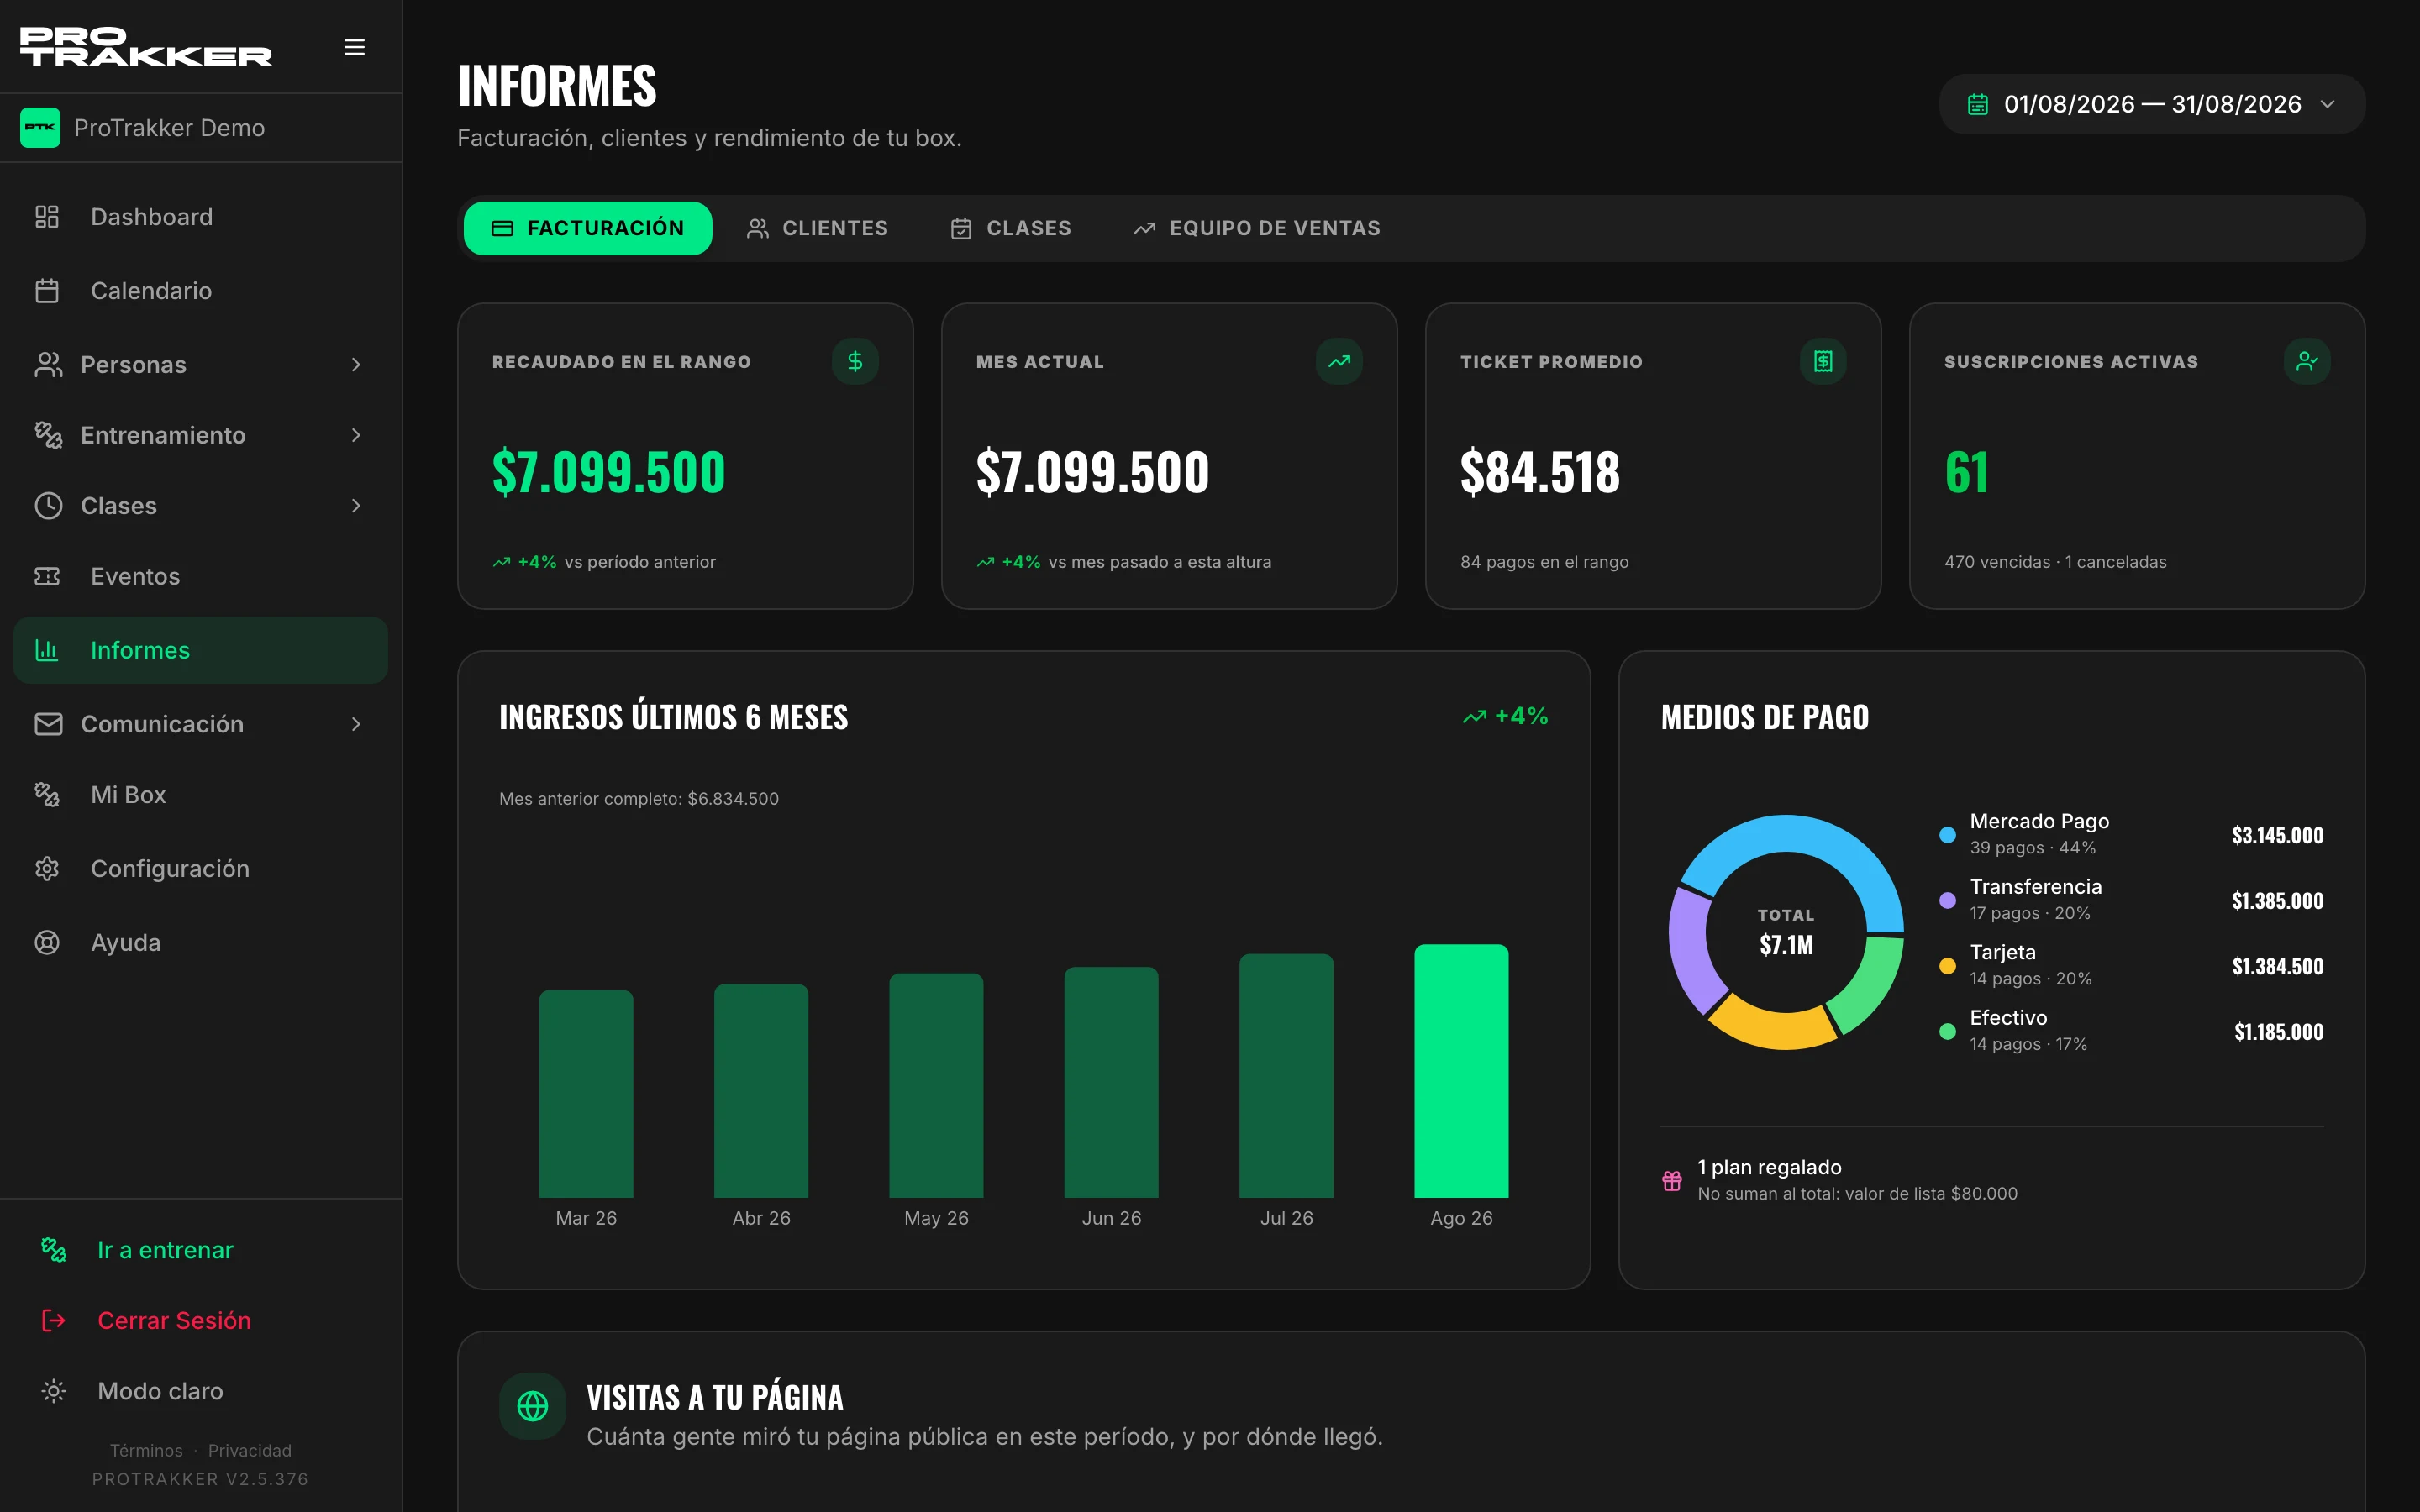Viewport: 2420px width, 1512px height.
Task: Open the Eventos ticket icon
Action: 47,576
